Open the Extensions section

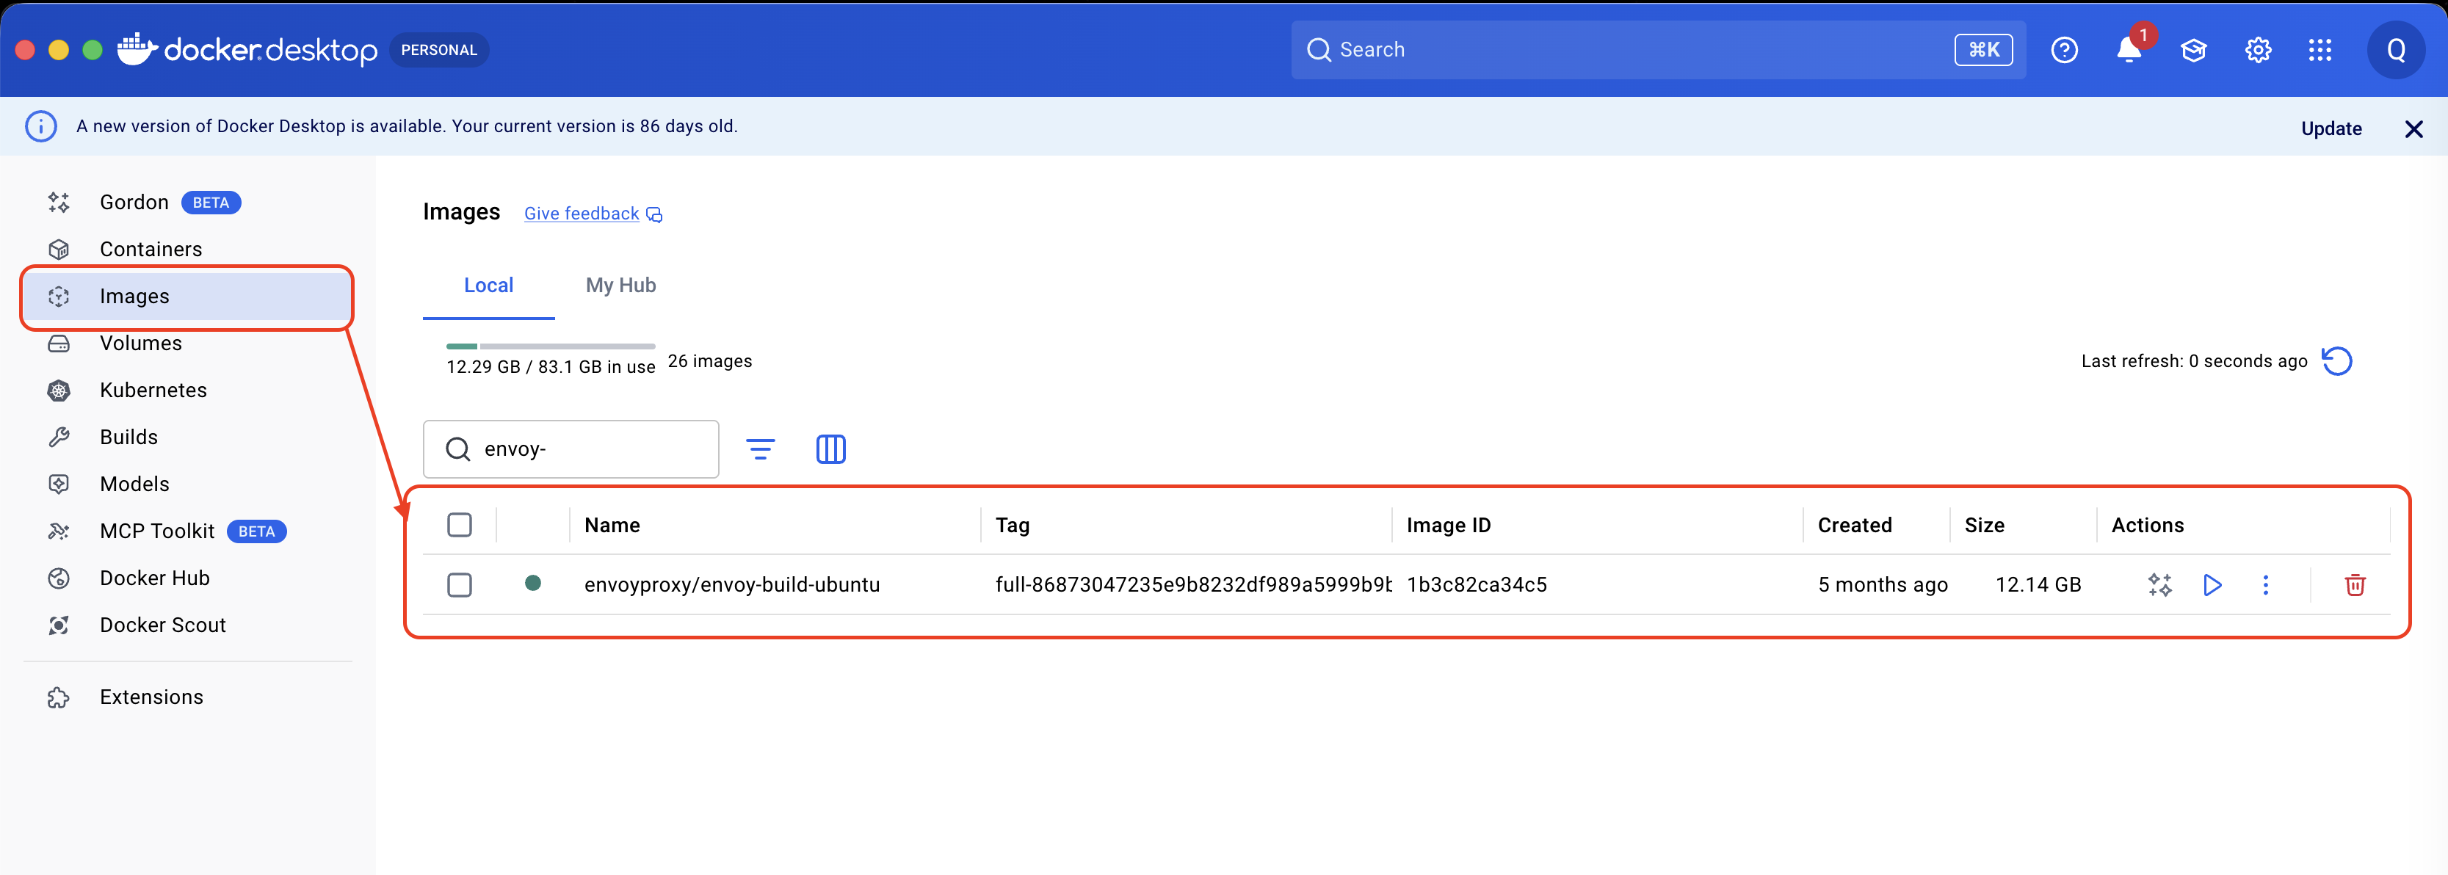coord(188,697)
